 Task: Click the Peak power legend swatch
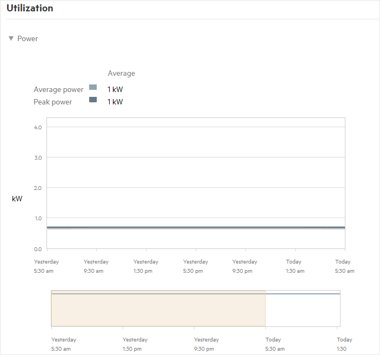[x=93, y=100]
